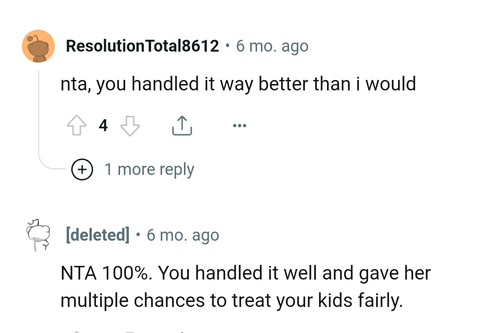493x333 pixels.
Task: Click the username ResolutionTotal8612
Action: click(142, 46)
